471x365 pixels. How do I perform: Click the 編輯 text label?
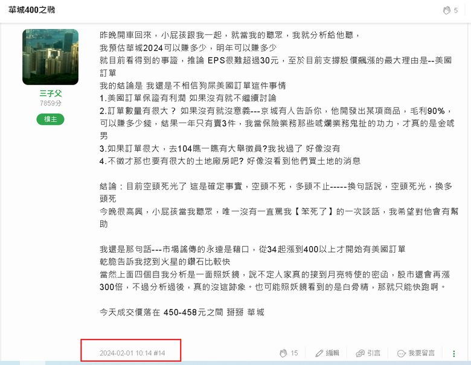[333, 353]
